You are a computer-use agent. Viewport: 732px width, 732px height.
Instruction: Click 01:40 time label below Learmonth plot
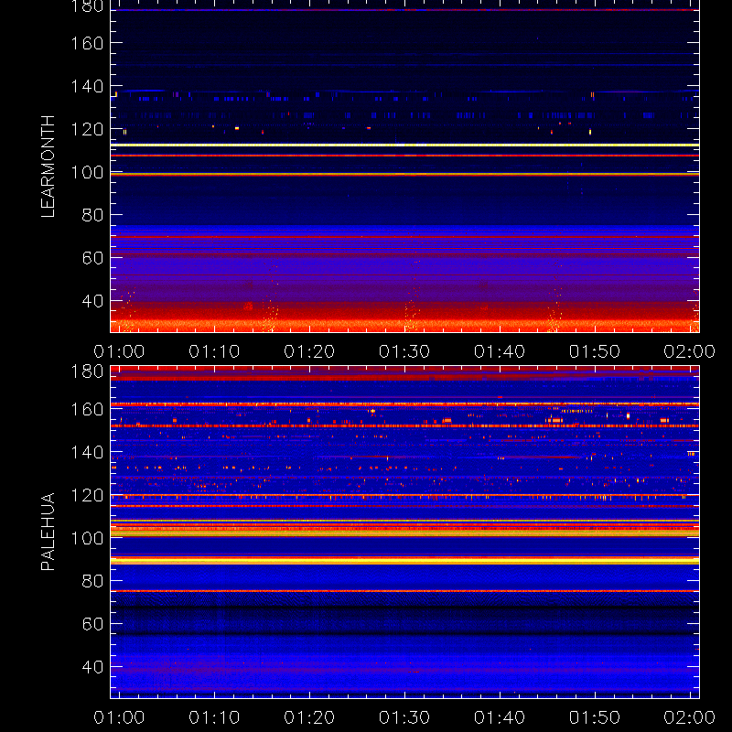500,351
